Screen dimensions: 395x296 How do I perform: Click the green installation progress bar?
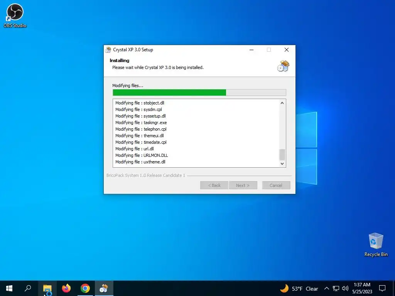coord(199,92)
